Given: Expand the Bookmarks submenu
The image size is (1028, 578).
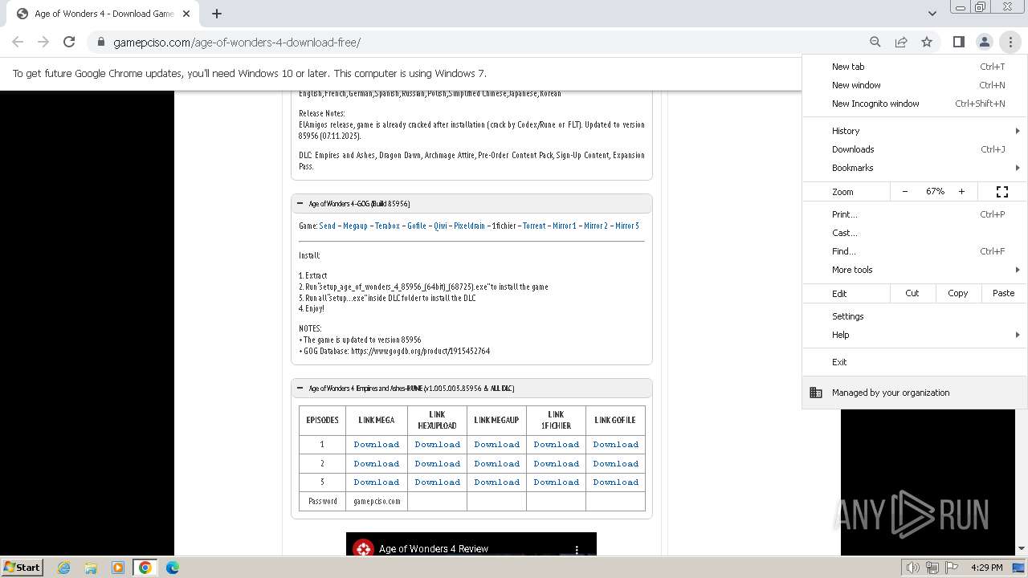Looking at the screenshot, I should [x=915, y=168].
